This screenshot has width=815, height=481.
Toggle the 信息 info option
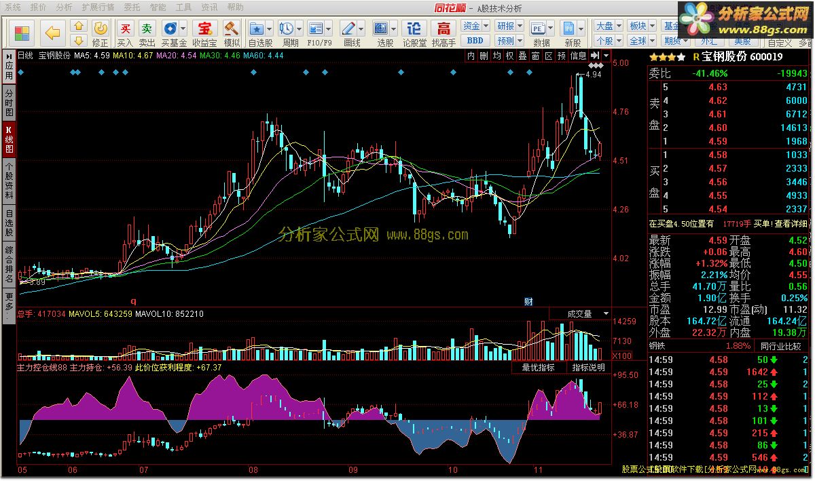click(x=578, y=56)
